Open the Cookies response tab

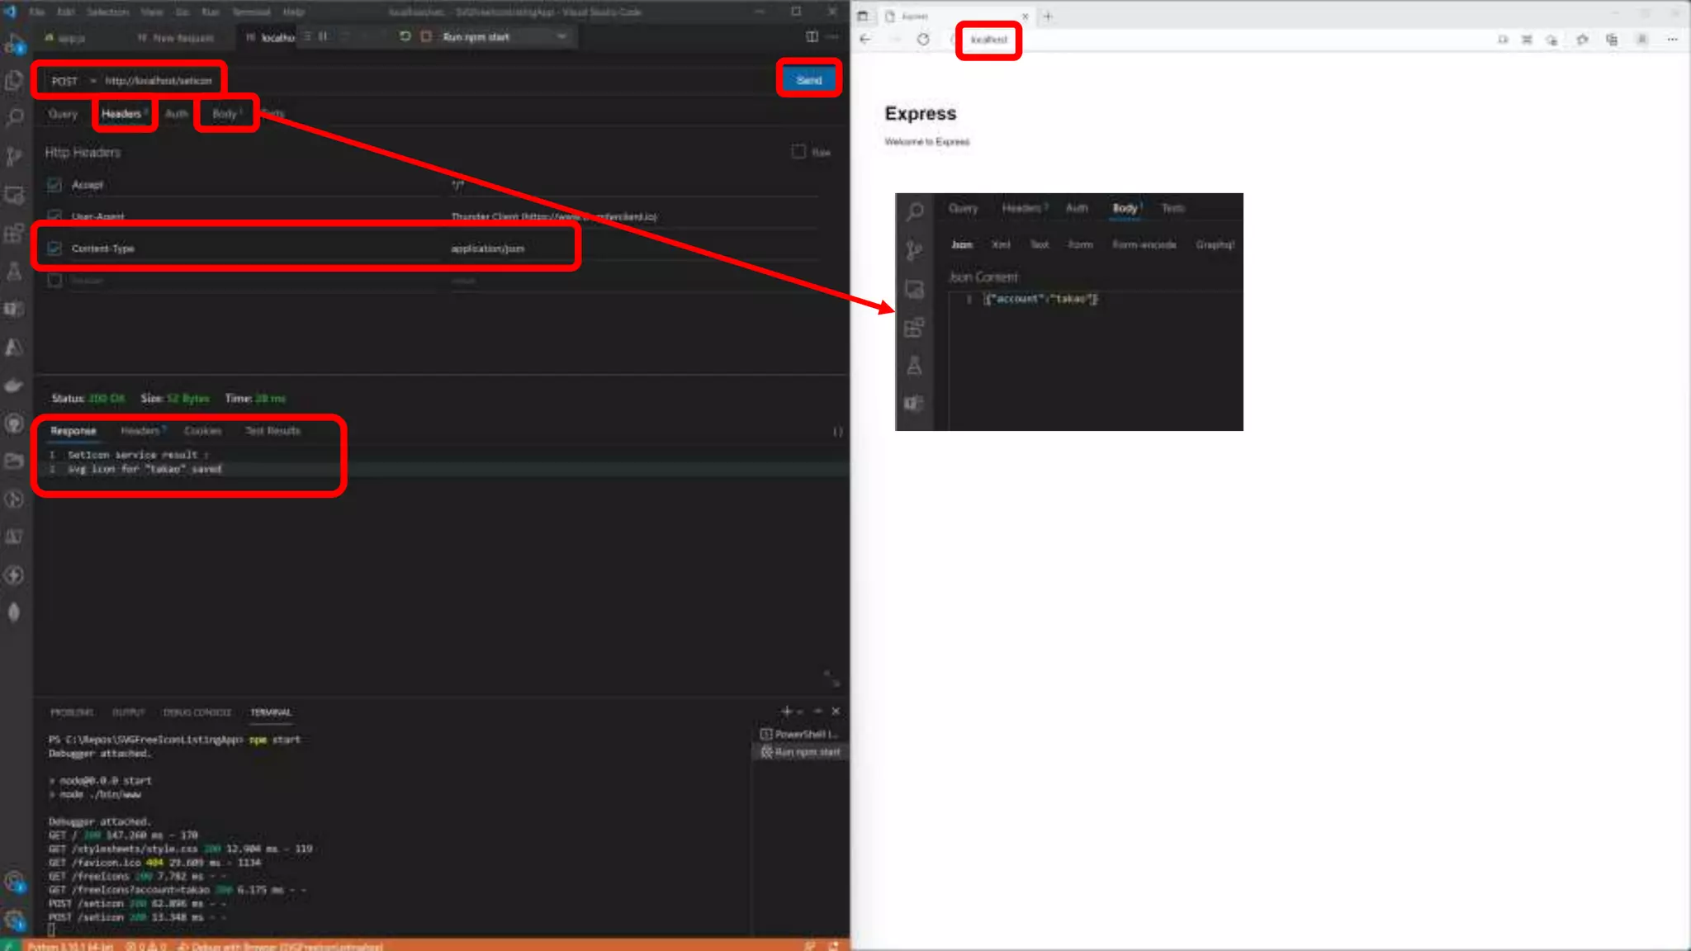click(x=202, y=431)
